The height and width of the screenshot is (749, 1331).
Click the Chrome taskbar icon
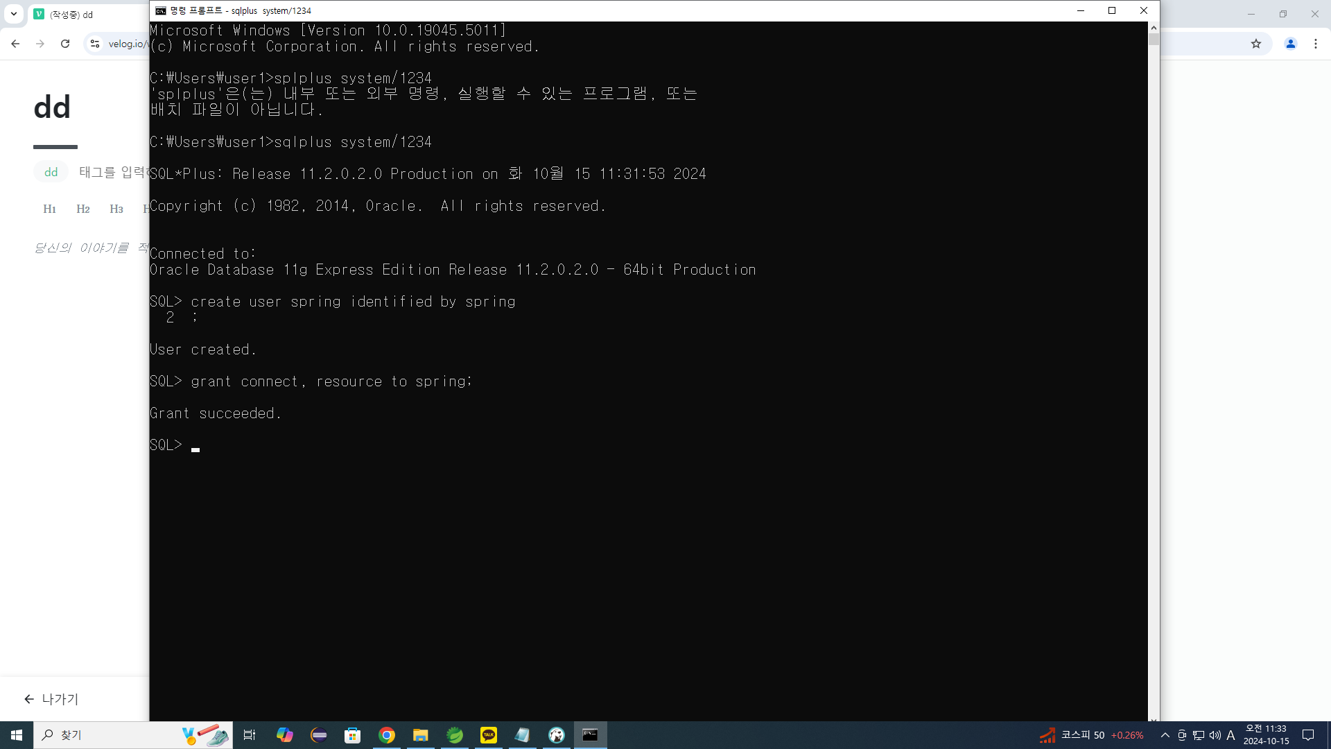[387, 735]
